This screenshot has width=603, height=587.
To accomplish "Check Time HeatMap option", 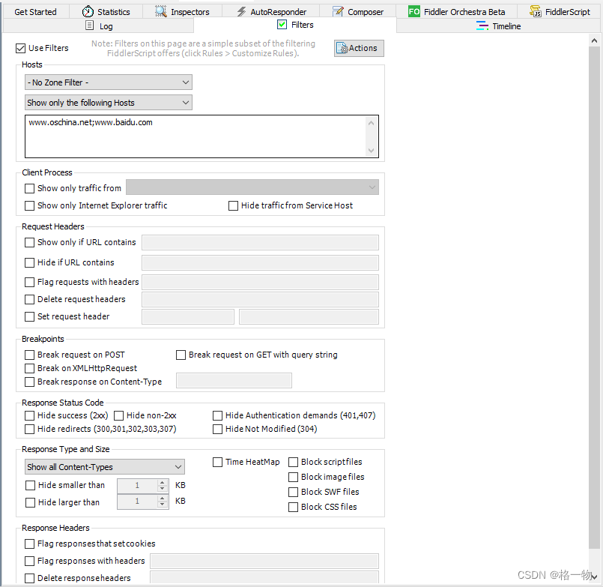I will click(x=217, y=462).
